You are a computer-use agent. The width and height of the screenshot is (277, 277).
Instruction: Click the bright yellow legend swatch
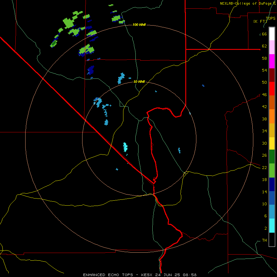tap(272, 143)
